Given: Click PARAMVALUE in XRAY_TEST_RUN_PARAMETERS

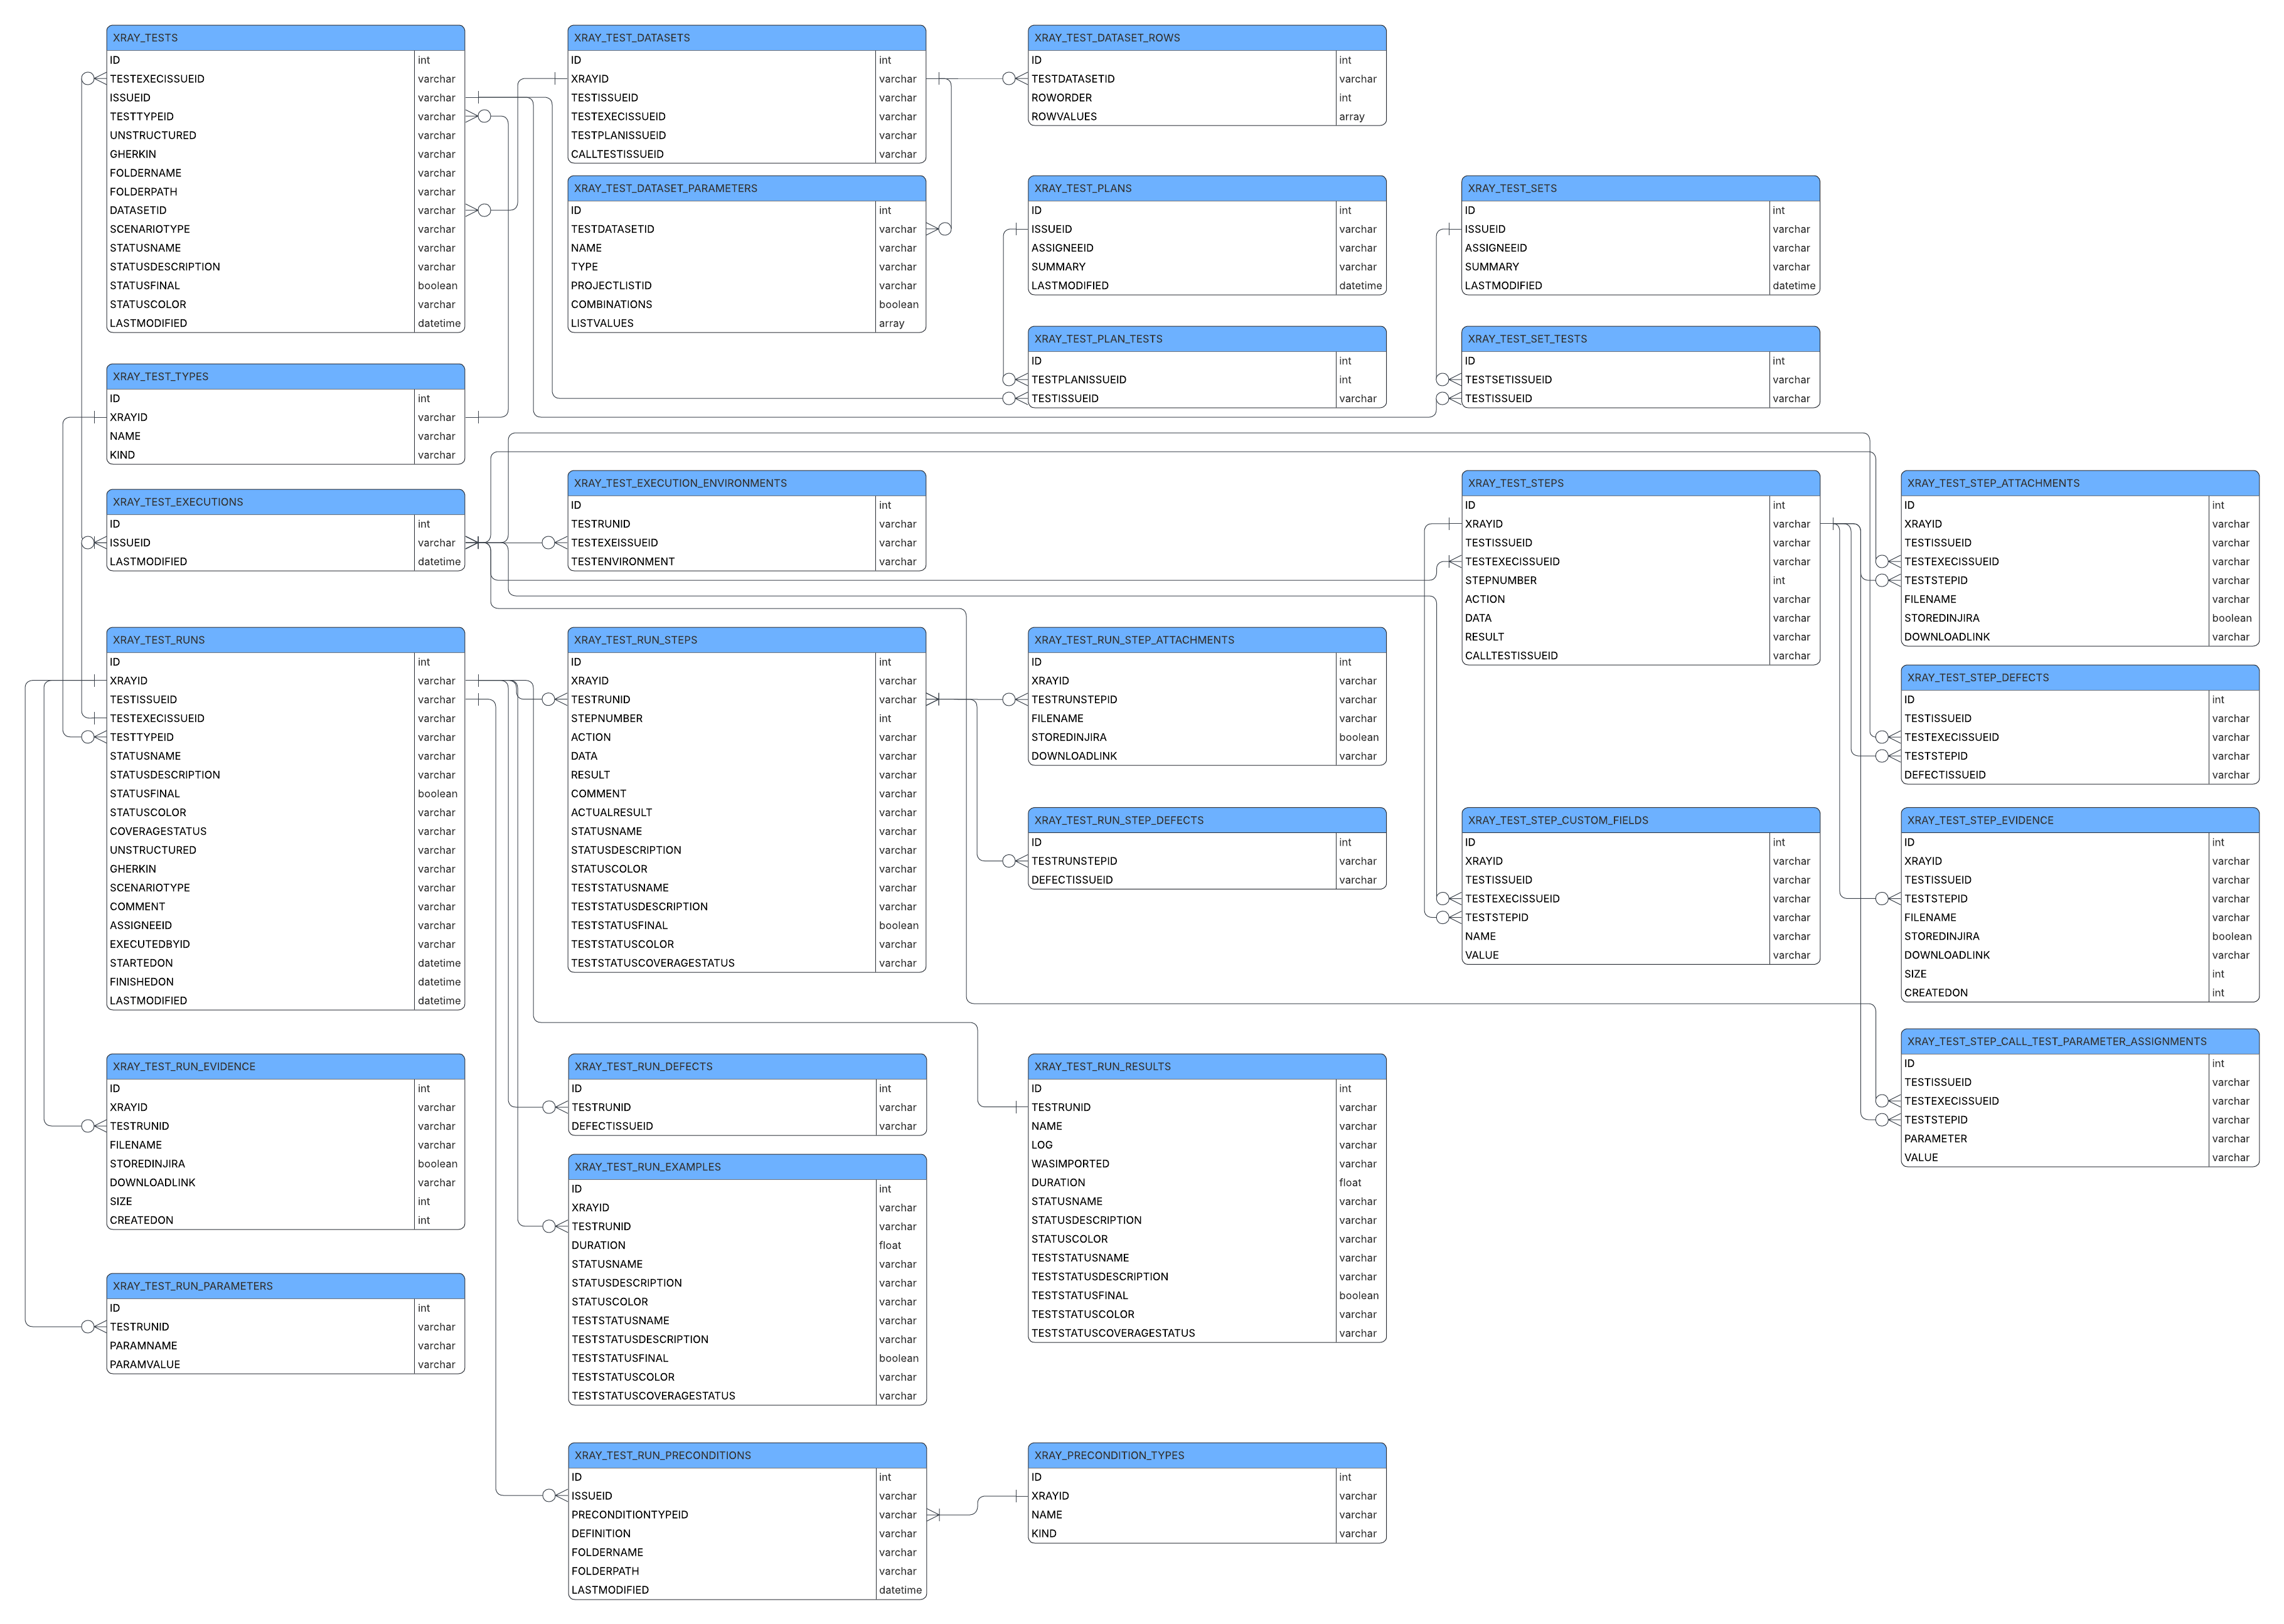Looking at the screenshot, I should [x=285, y=1364].
